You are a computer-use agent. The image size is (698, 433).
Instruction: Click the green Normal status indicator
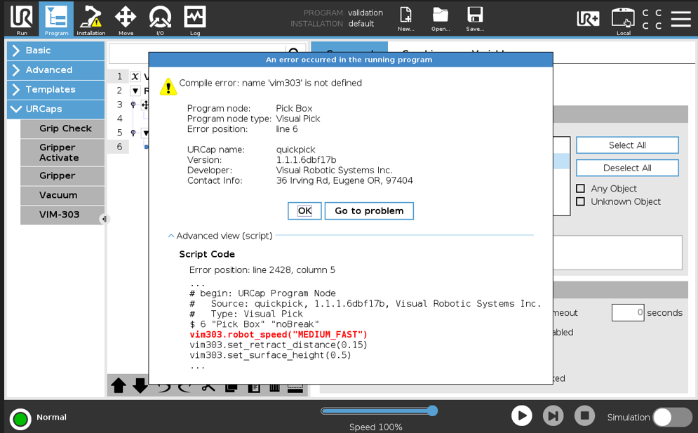click(20, 419)
